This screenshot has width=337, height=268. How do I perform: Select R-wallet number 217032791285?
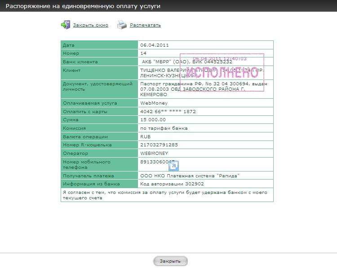(x=159, y=145)
